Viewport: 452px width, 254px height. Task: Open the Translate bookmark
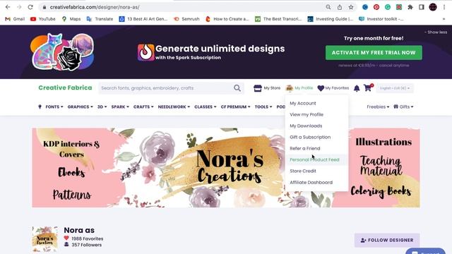(100, 19)
